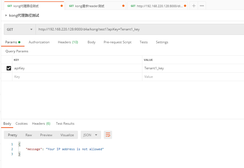Click the empty Value placeholder field
The width and height of the screenshot is (244, 168).
[x=193, y=77]
